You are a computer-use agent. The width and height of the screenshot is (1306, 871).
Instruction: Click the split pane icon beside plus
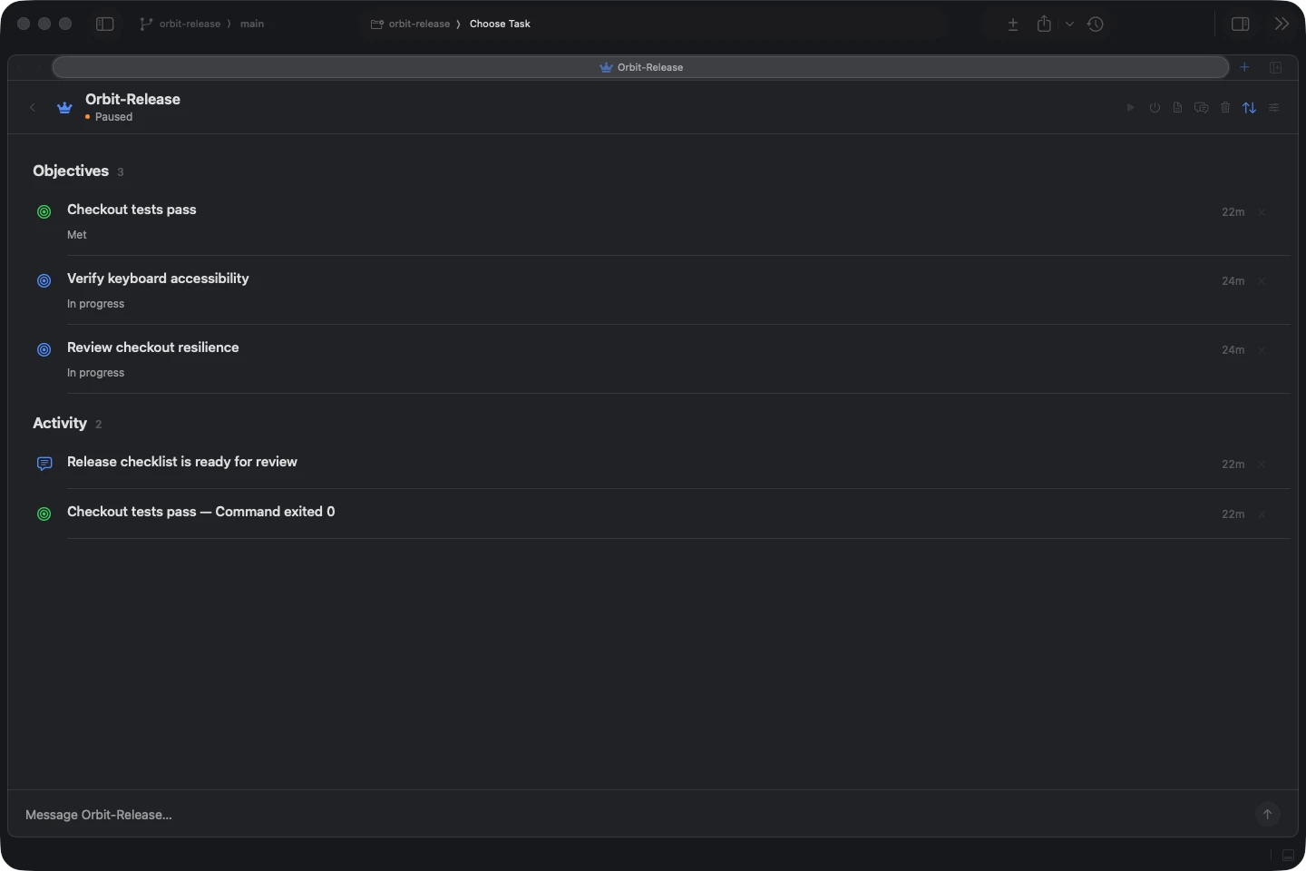coord(1276,67)
